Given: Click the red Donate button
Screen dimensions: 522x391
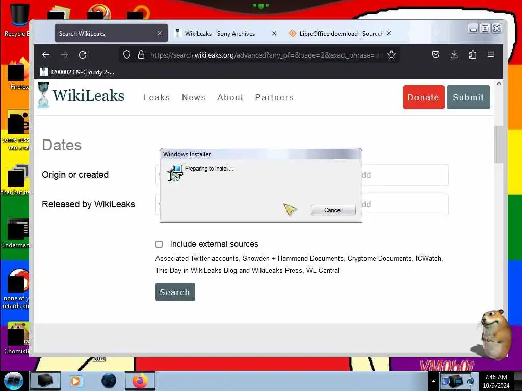Looking at the screenshot, I should click(x=424, y=97).
